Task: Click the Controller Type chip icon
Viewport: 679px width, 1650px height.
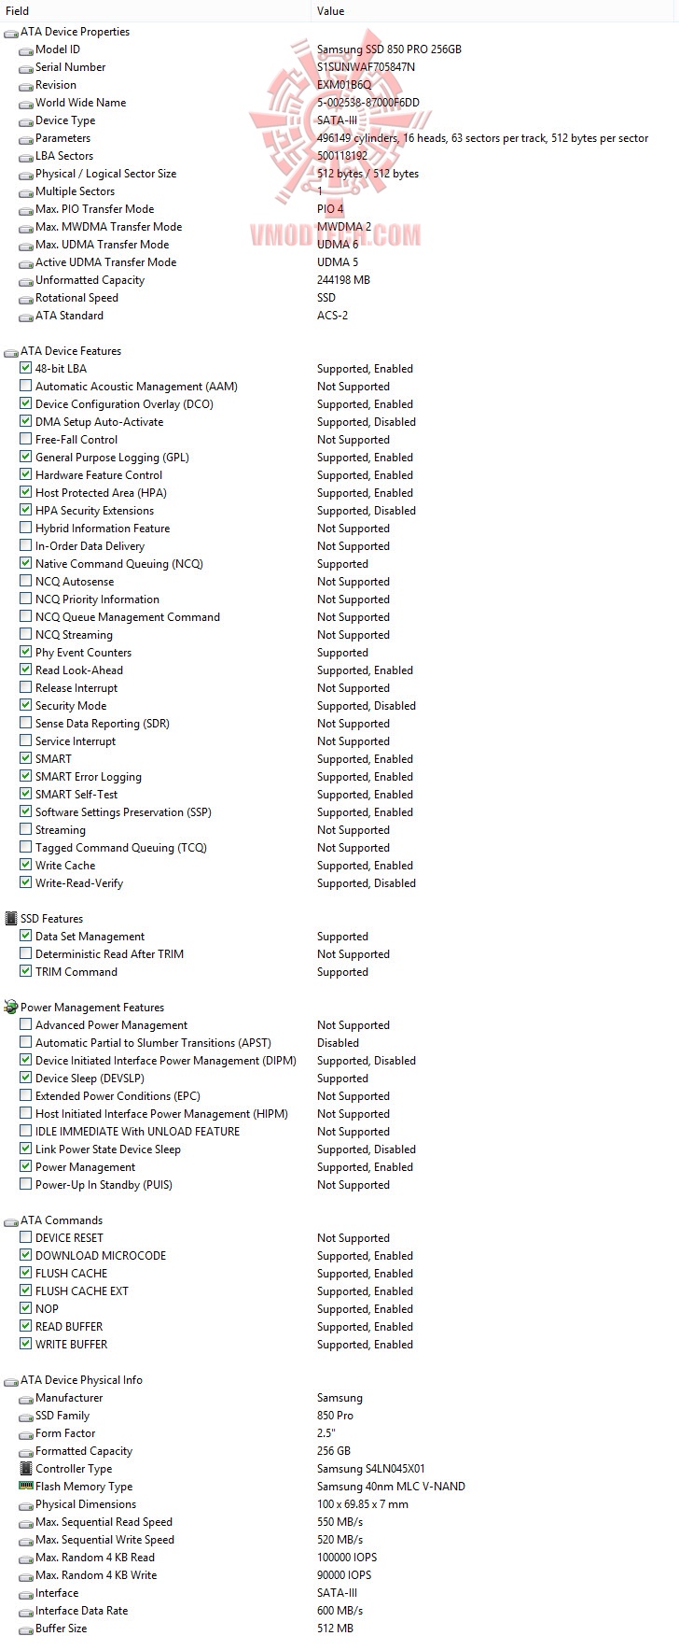Action: pos(26,1469)
